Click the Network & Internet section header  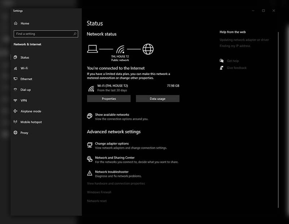[27, 44]
